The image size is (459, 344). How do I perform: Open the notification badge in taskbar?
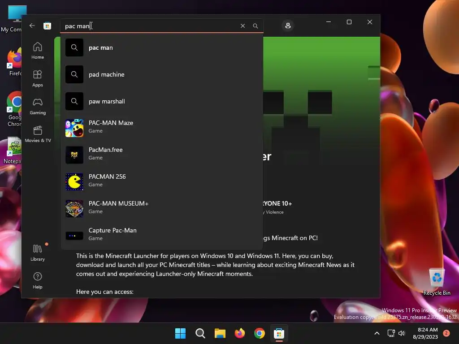click(x=446, y=333)
